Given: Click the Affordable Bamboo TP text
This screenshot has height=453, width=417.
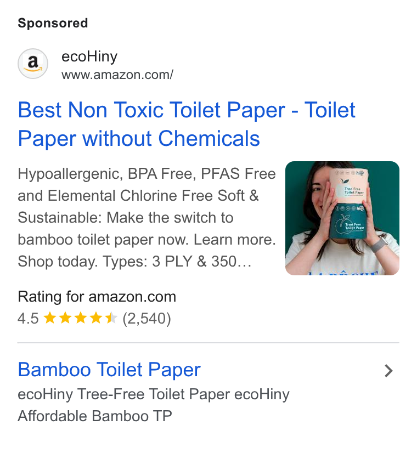Looking at the screenshot, I should point(95,416).
